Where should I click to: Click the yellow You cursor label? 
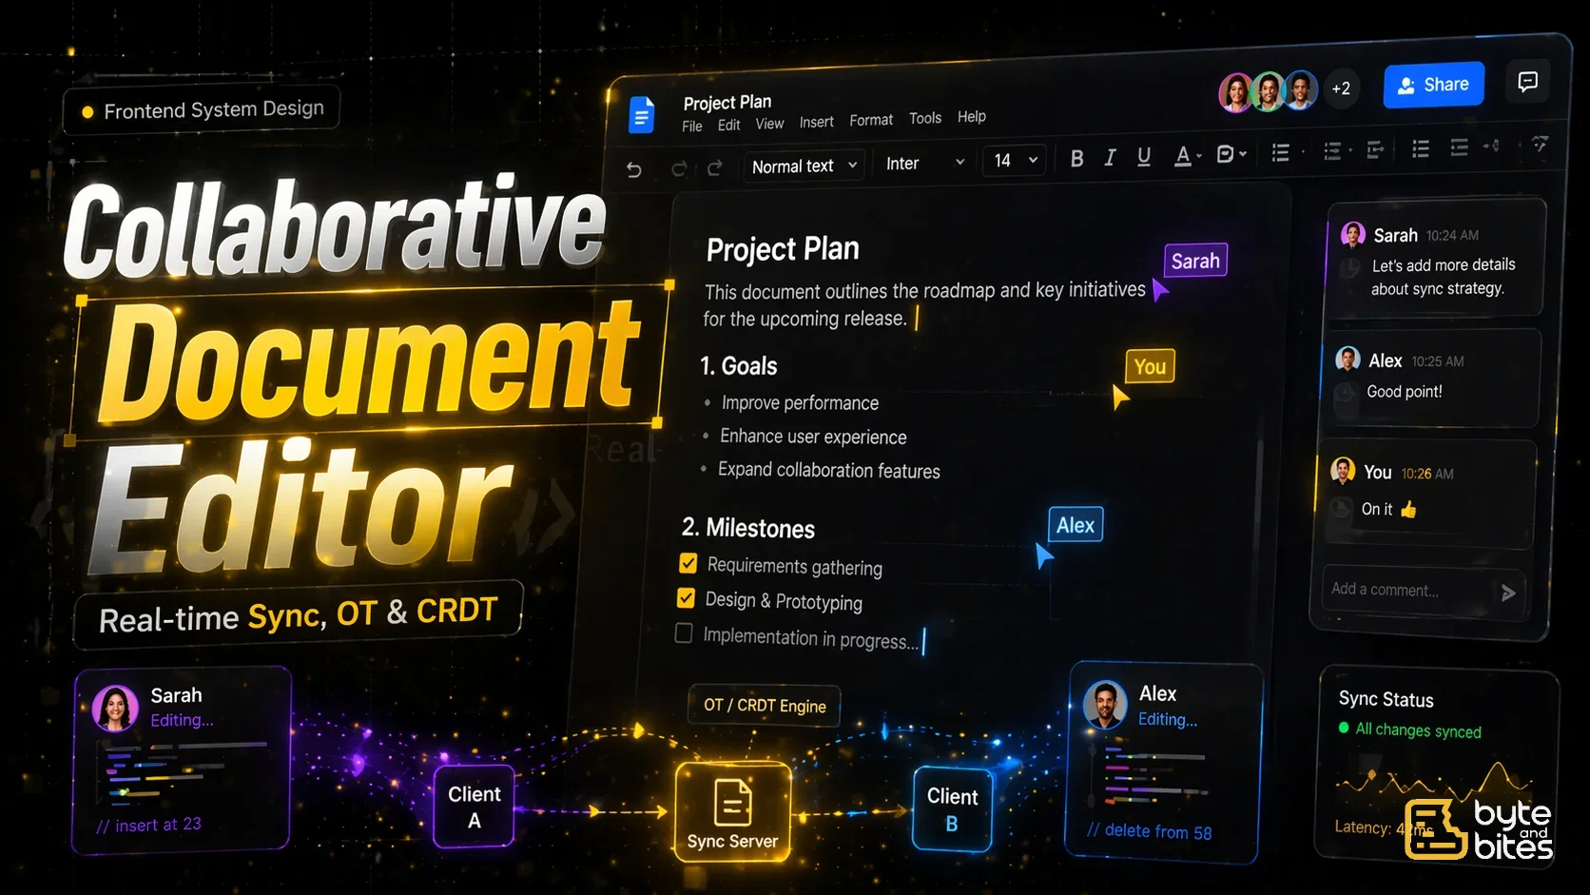[1150, 366]
